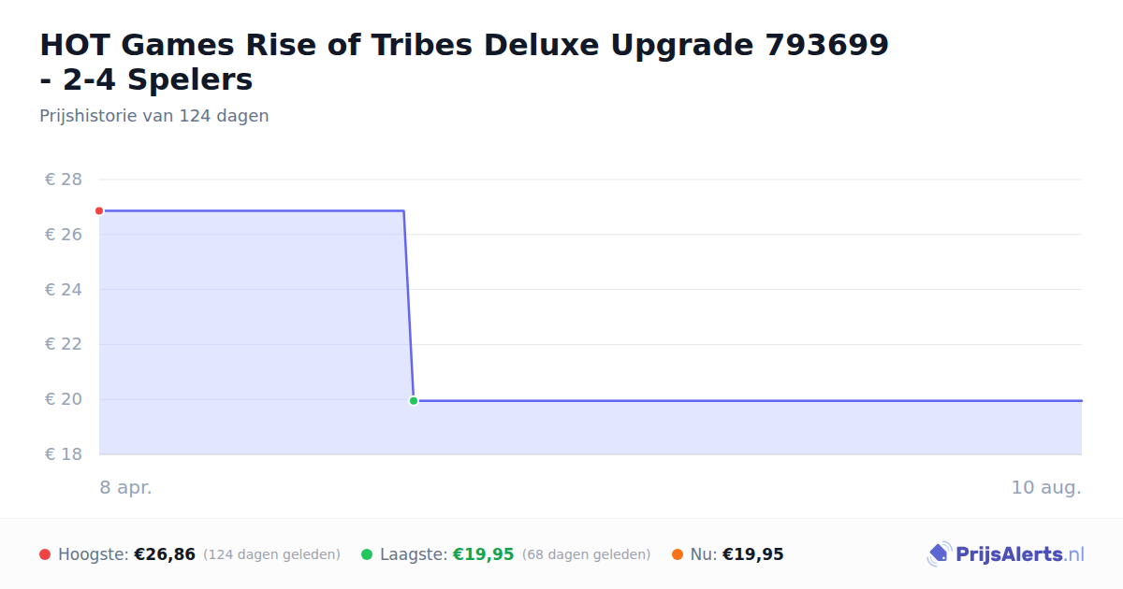Select the € 22 axis label
The height and width of the screenshot is (589, 1123).
(x=64, y=344)
